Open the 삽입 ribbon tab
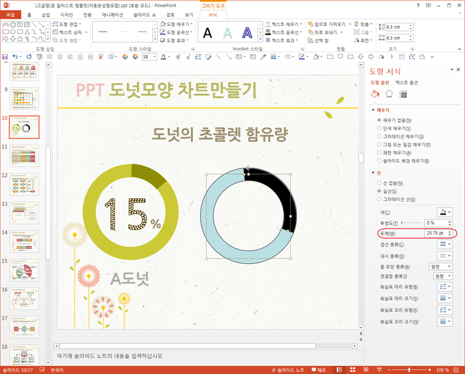Viewport: 465px width, 374px height. point(46,15)
